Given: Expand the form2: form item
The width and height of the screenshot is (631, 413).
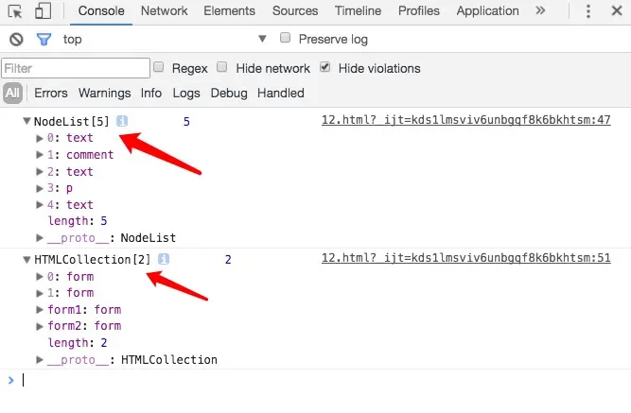Looking at the screenshot, I should point(40,326).
